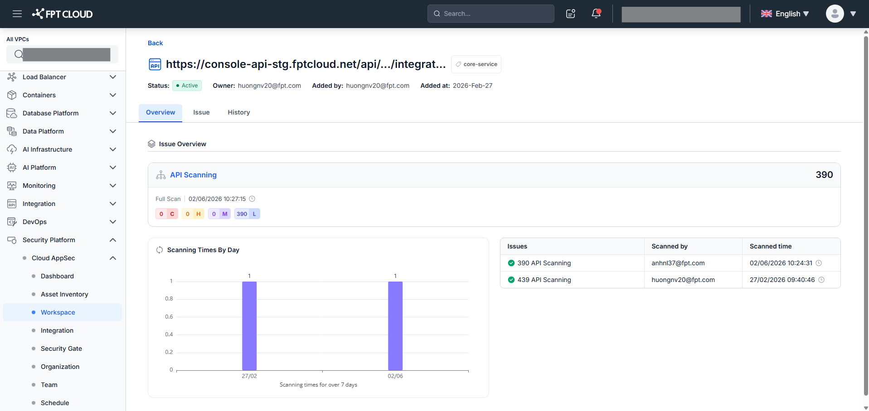Collapse the Security Platform section
Viewport: 869px width, 411px height.
113,240
